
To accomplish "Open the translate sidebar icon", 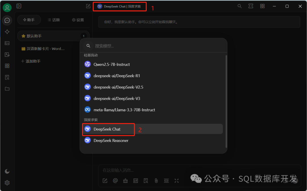I will (7, 54).
